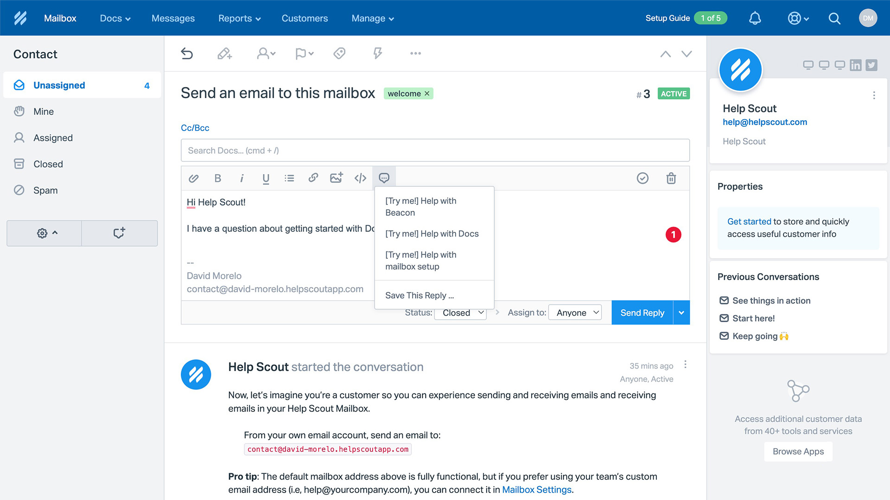Toggle underline formatting
This screenshot has height=500, width=890.
(266, 179)
